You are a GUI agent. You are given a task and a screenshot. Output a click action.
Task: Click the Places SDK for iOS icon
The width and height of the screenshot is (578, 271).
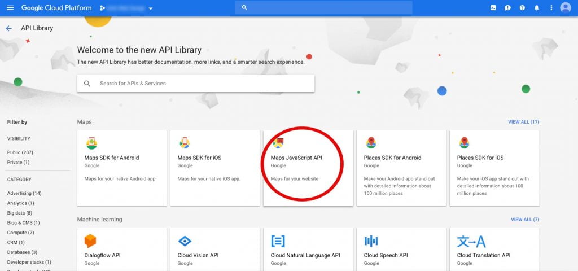[x=464, y=143]
